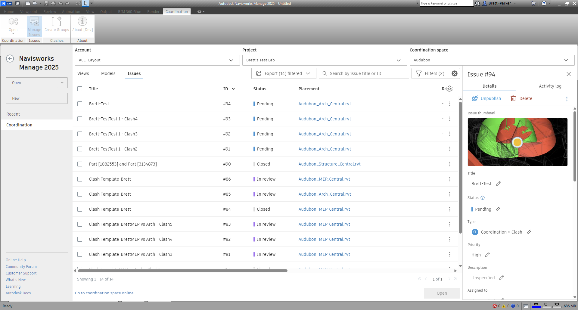Open the search find icon in title bar
The image size is (578, 310).
click(x=477, y=3)
